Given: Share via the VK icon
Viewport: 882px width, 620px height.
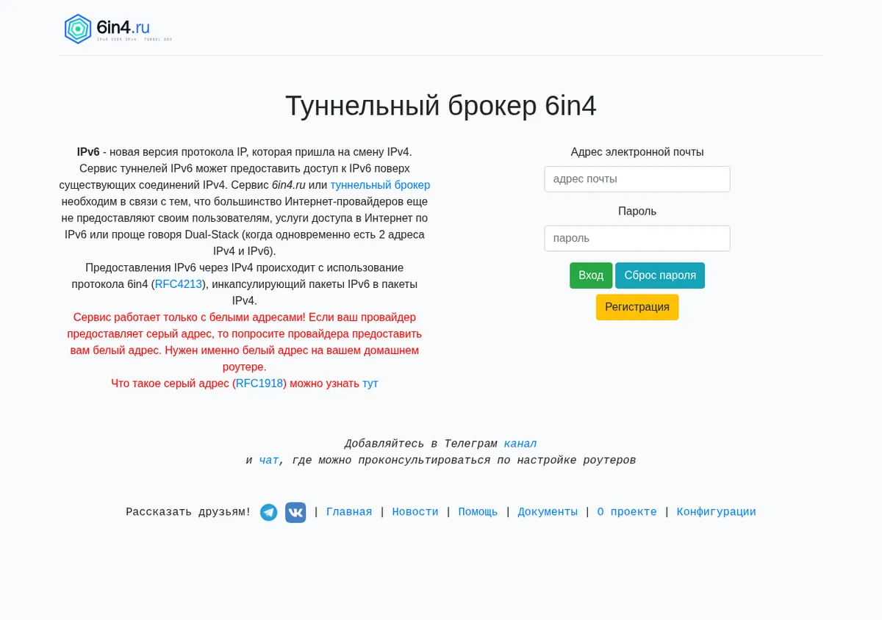Looking at the screenshot, I should (295, 512).
